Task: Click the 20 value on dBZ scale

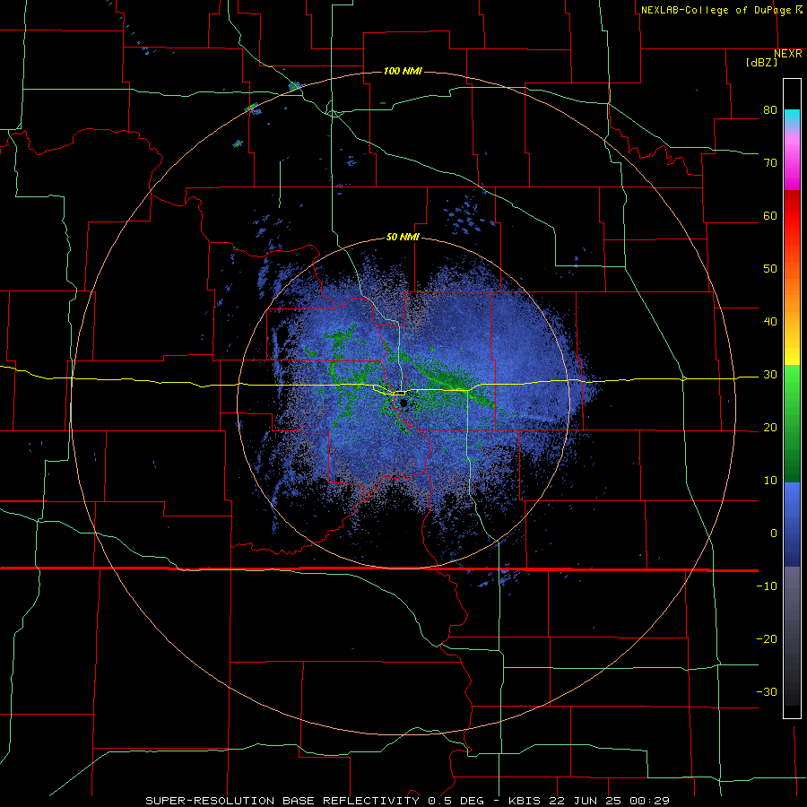Action: pos(770,428)
